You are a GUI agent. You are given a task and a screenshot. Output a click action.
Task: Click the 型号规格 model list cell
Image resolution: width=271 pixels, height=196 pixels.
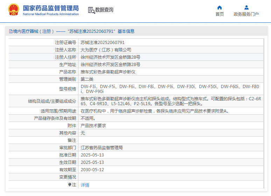coord(170,89)
